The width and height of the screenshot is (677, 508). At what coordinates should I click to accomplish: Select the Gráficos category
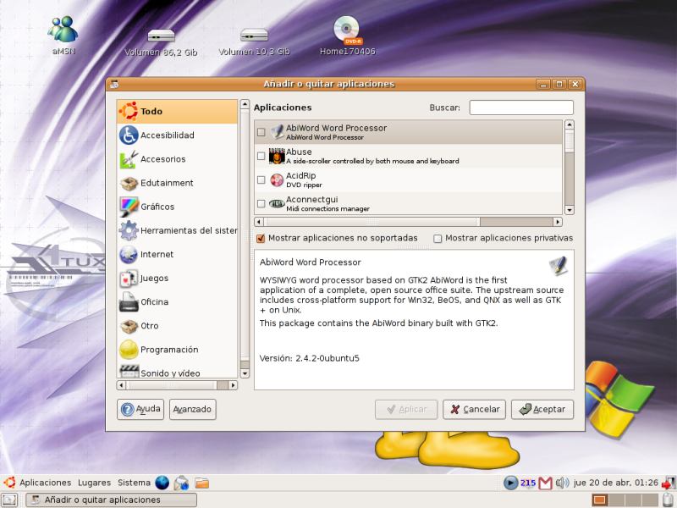pyautogui.click(x=177, y=207)
